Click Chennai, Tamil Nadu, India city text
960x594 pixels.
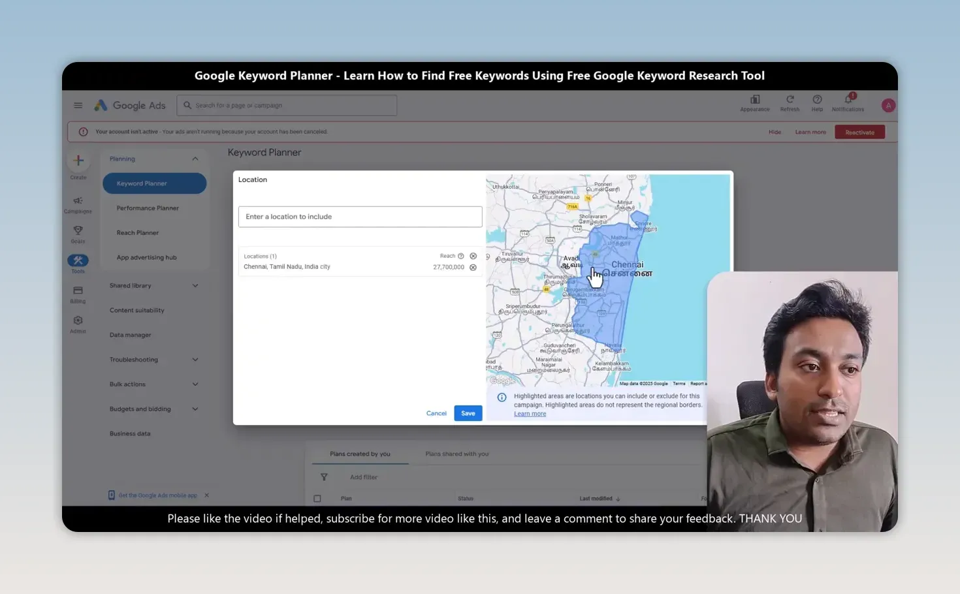pyautogui.click(x=287, y=267)
